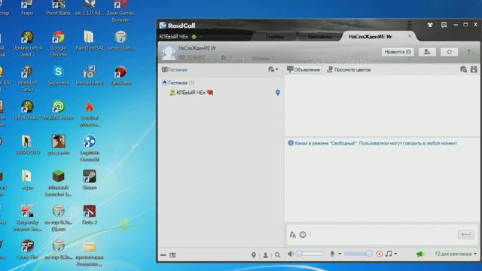Open the microphone options dropdown arrow

[x=340, y=254]
